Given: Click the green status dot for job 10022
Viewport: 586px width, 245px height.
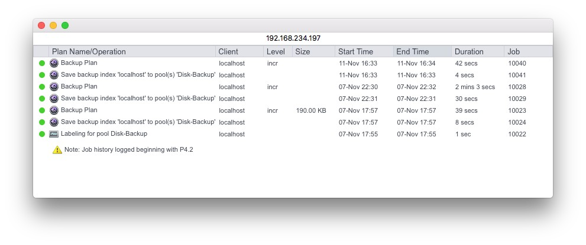Looking at the screenshot, I should click(x=42, y=134).
